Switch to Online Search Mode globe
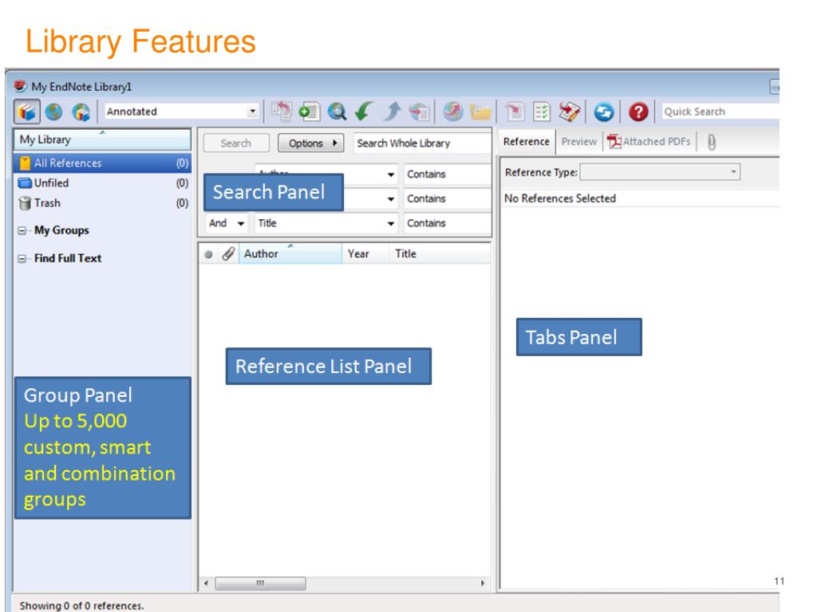The height and width of the screenshot is (612, 817). 53,112
